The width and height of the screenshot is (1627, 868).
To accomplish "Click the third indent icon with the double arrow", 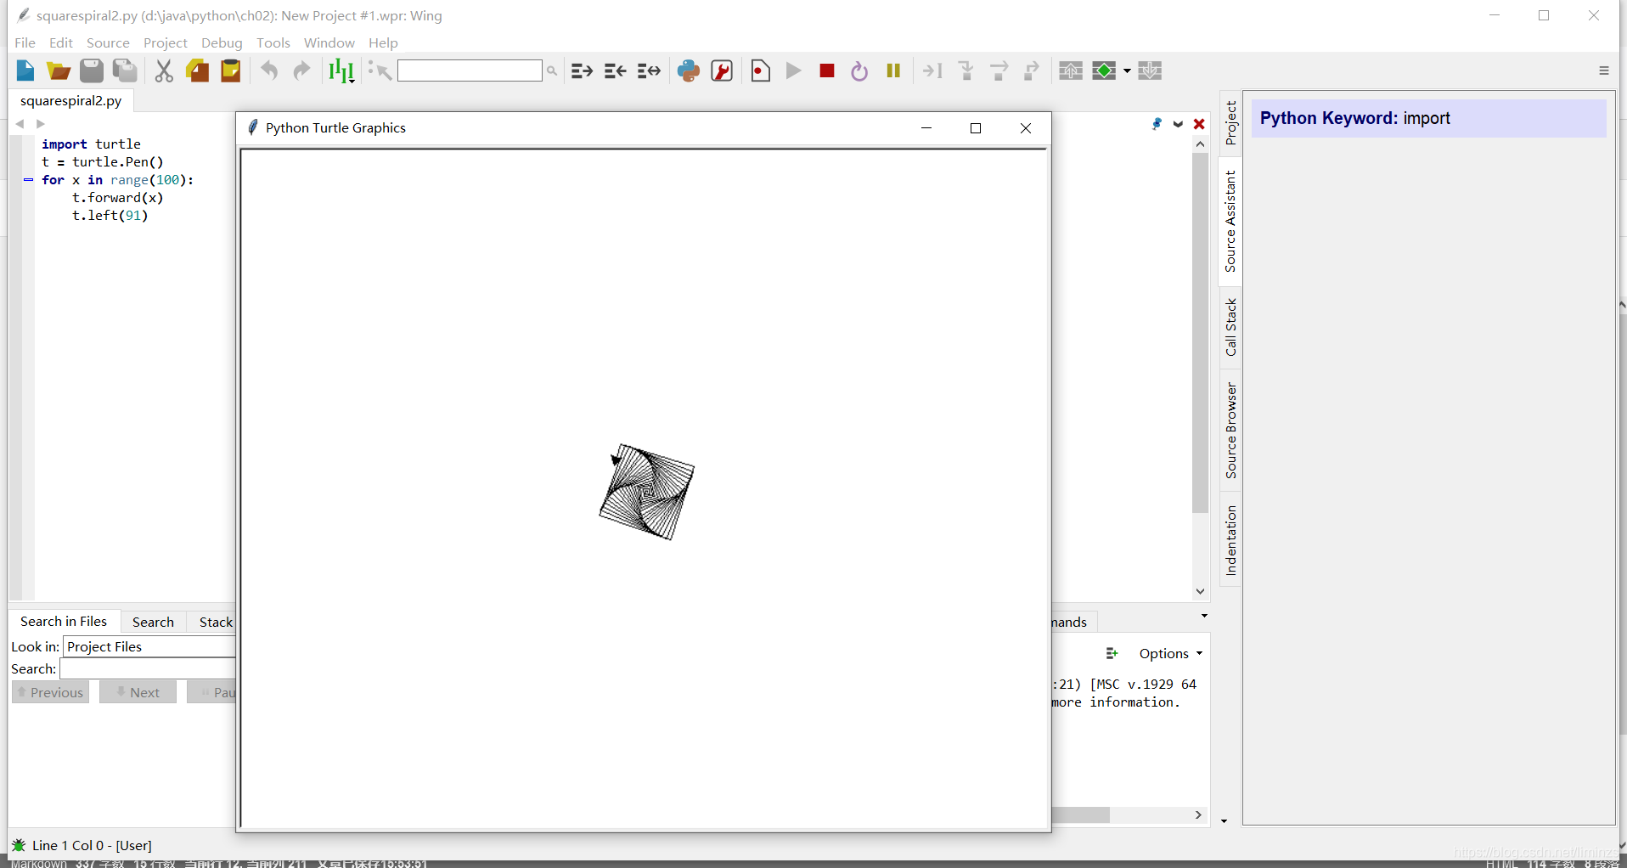I will click(x=649, y=70).
